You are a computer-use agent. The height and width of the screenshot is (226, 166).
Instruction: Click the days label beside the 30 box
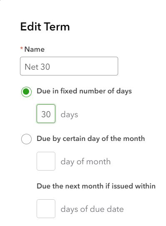pos(69,115)
